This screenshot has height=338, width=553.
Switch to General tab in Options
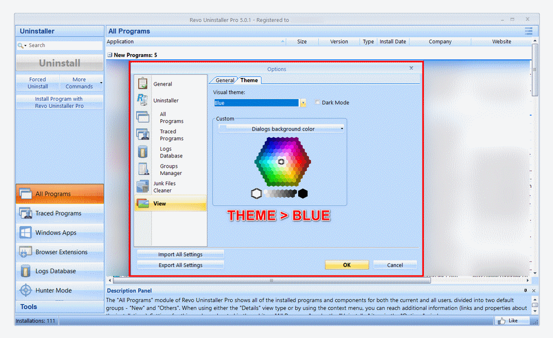pyautogui.click(x=225, y=80)
